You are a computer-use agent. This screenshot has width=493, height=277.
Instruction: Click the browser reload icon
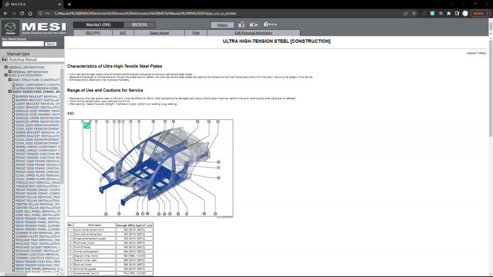pos(22,13)
